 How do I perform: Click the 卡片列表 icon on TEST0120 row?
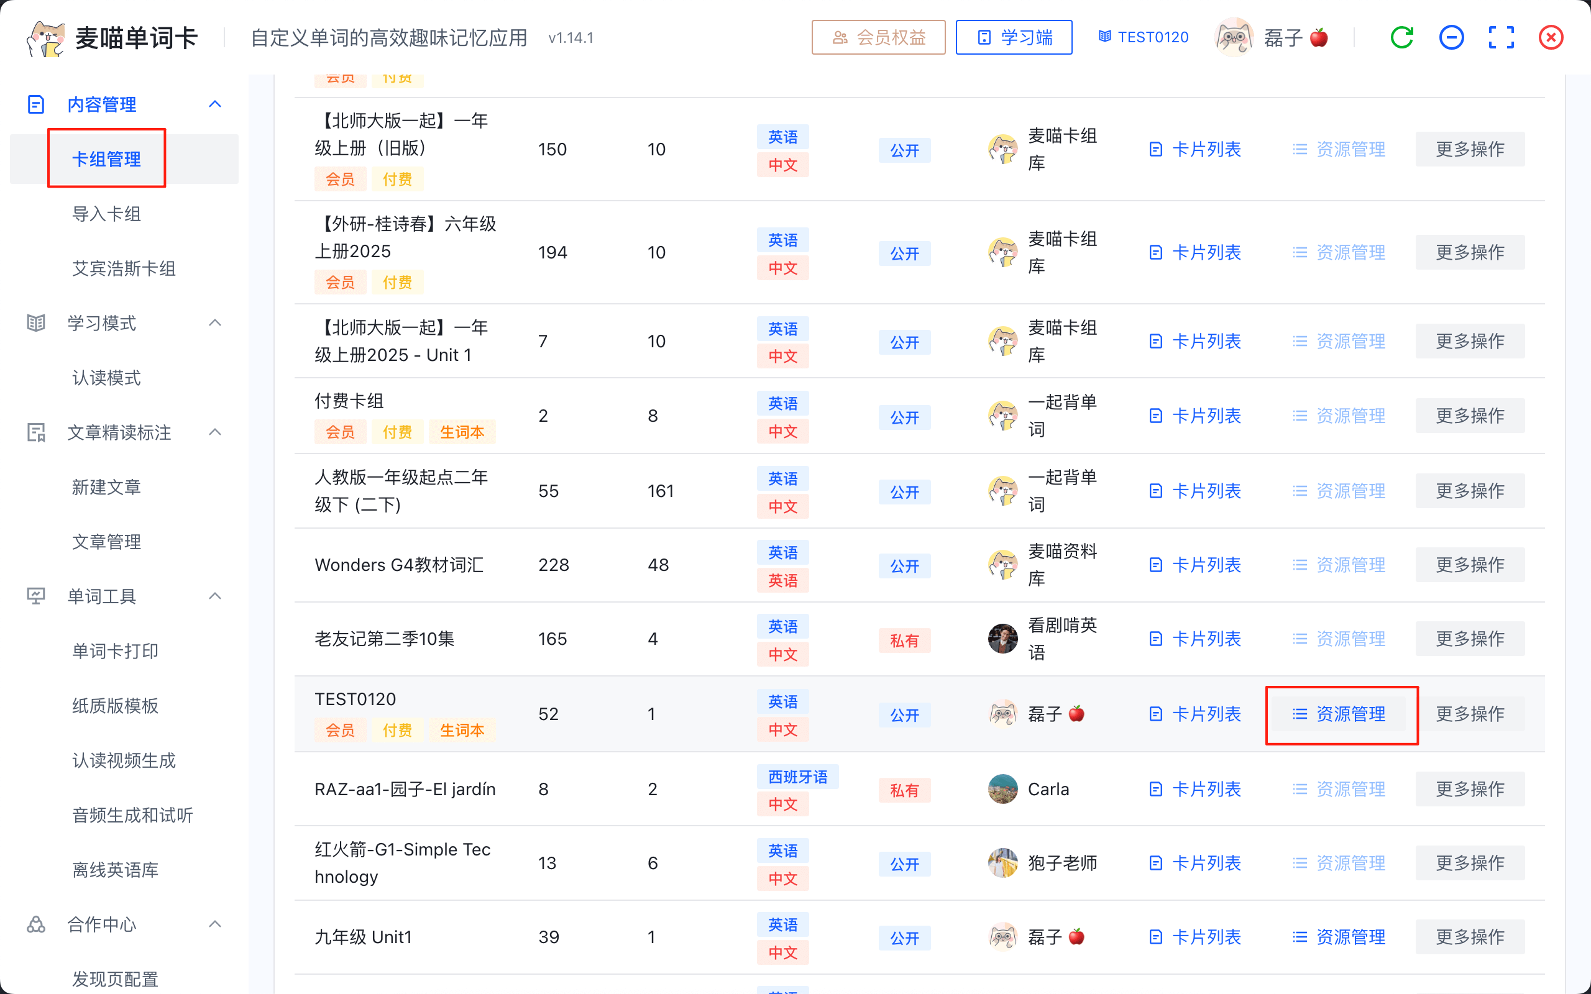click(1155, 714)
